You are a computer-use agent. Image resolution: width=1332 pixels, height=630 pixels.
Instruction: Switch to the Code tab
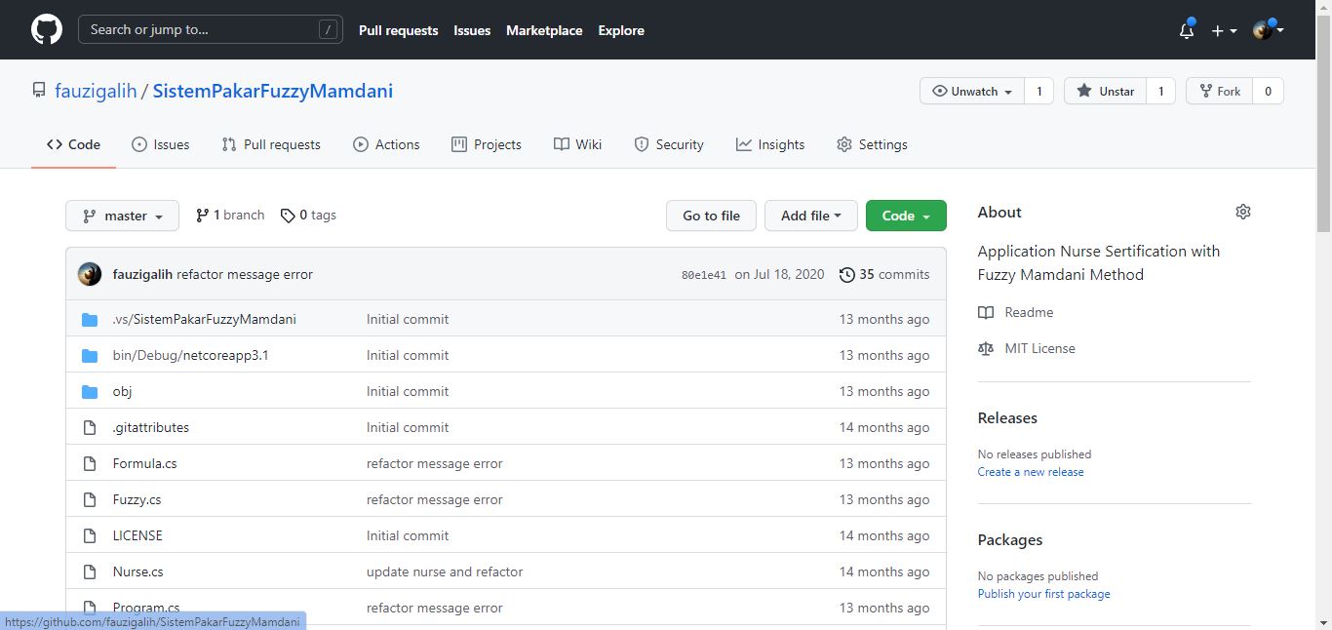[73, 144]
